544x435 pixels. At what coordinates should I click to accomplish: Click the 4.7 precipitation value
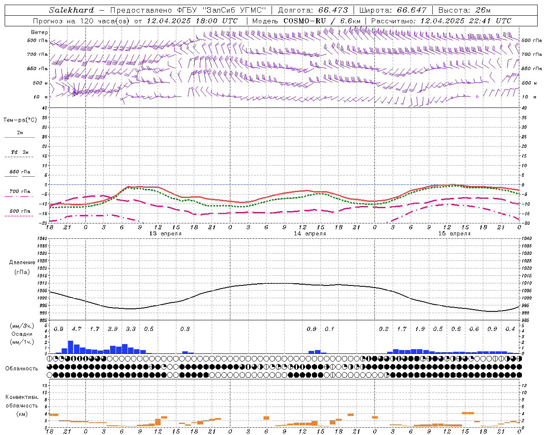click(x=76, y=329)
